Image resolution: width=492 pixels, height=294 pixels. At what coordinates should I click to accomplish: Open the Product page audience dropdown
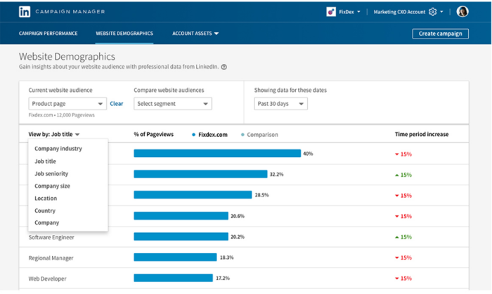[67, 104]
